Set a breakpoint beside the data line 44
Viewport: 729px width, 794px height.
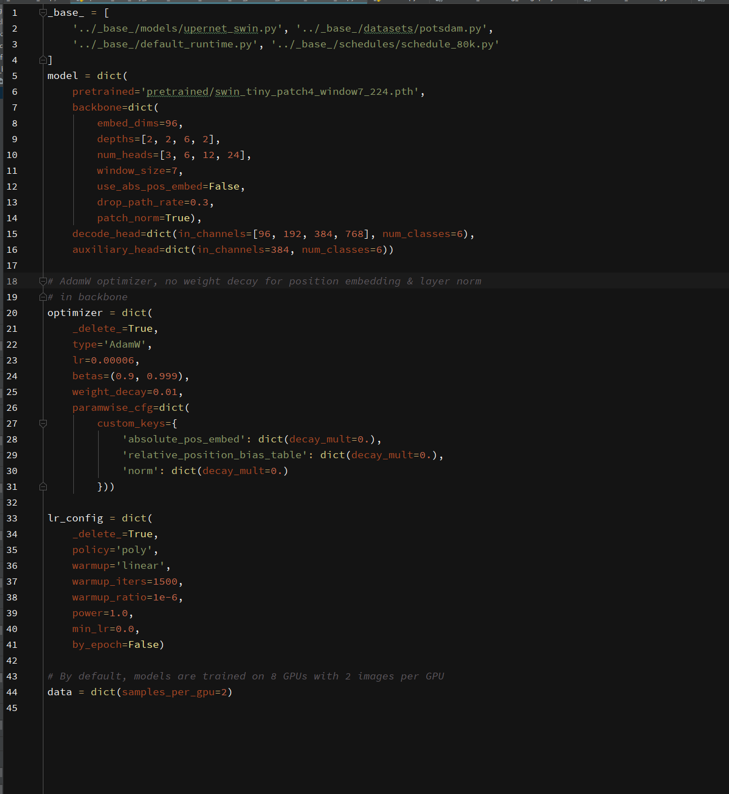pyautogui.click(x=27, y=692)
